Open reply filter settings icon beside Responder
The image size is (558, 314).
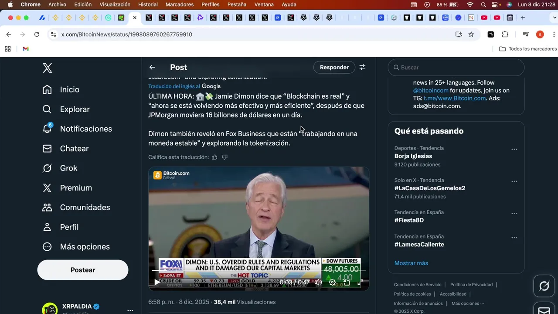click(x=362, y=67)
